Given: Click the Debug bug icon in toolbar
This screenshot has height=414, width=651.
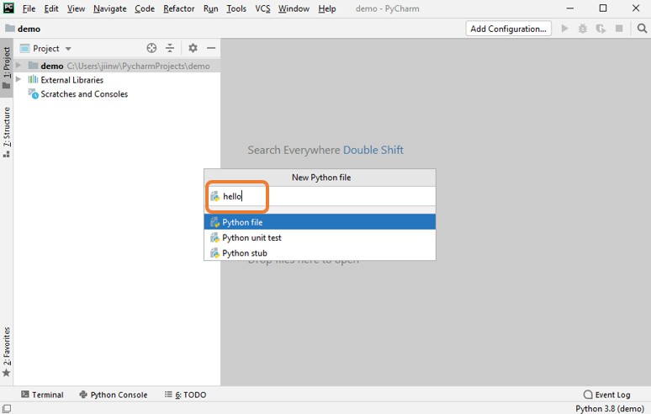Looking at the screenshot, I should 583,29.
